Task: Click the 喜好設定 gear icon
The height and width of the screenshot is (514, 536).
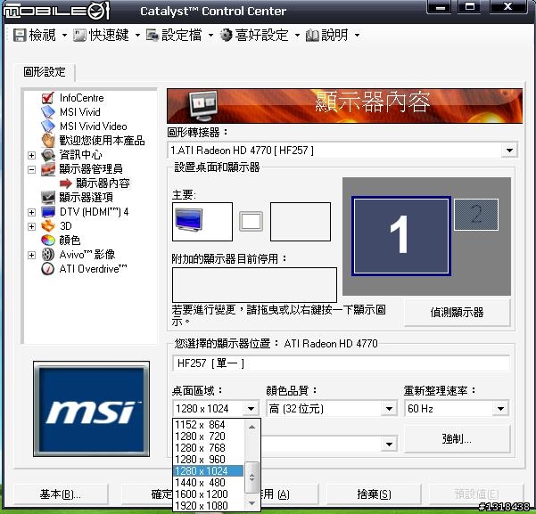Action: pyautogui.click(x=226, y=35)
